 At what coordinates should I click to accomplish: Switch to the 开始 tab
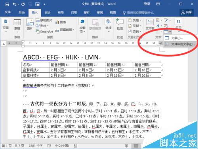[x=21, y=12]
